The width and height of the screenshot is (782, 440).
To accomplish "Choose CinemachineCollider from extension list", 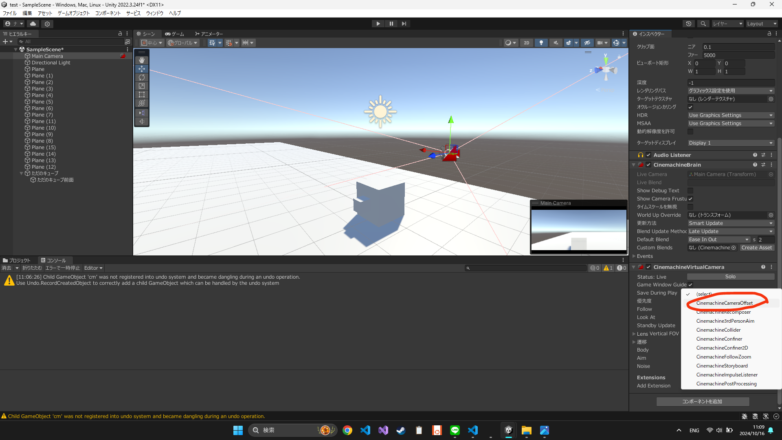I will [718, 330].
